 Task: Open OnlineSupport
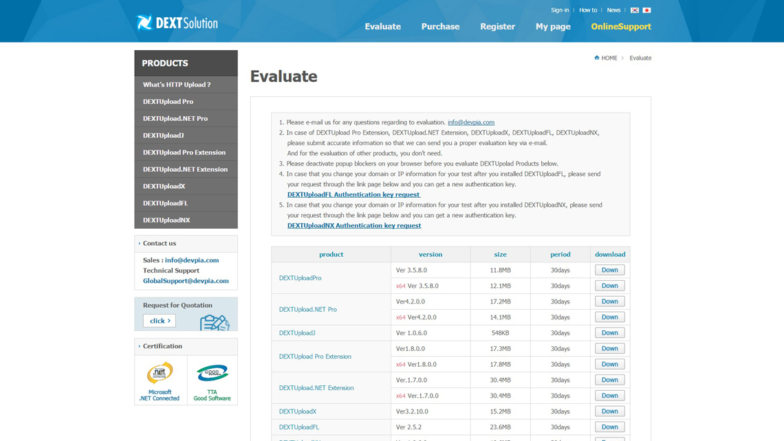[x=620, y=26]
